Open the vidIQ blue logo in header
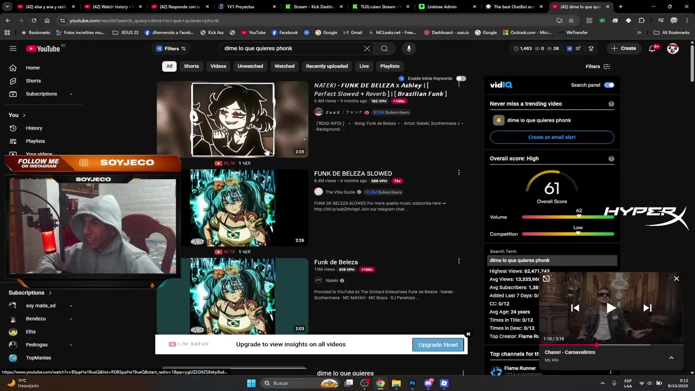Viewport: 695px width, 391px height. point(570,48)
